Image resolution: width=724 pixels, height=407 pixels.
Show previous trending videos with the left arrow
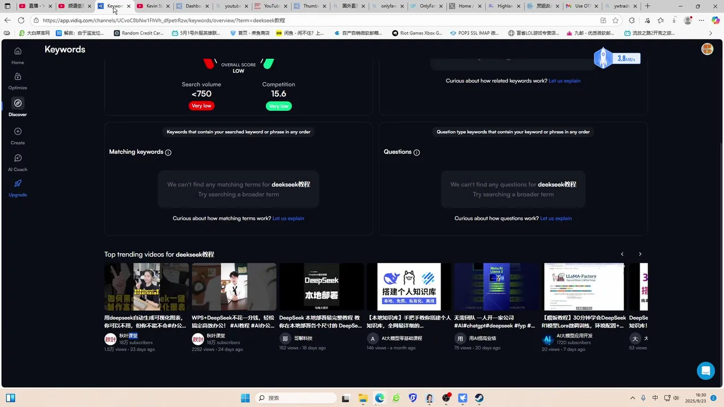622,254
